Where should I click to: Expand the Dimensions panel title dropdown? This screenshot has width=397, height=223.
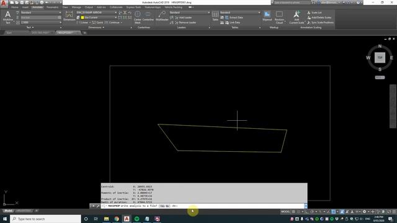click(96, 27)
